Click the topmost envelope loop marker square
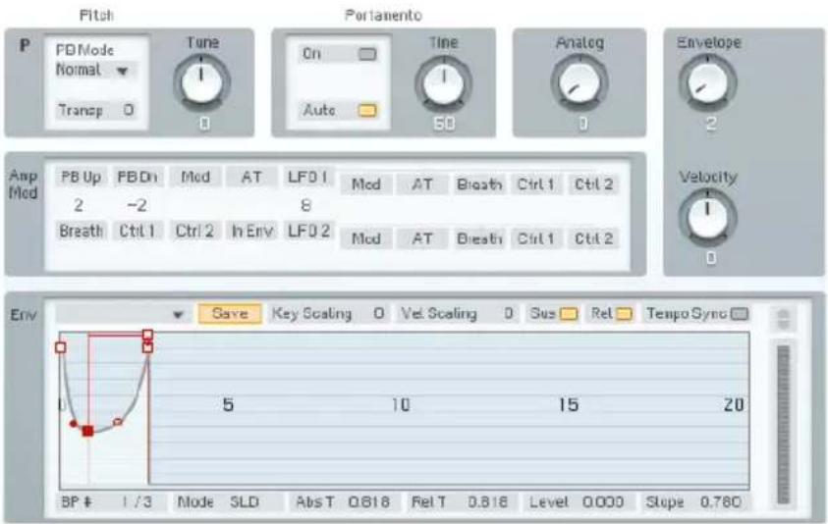This screenshot has width=828, height=524. tap(148, 335)
